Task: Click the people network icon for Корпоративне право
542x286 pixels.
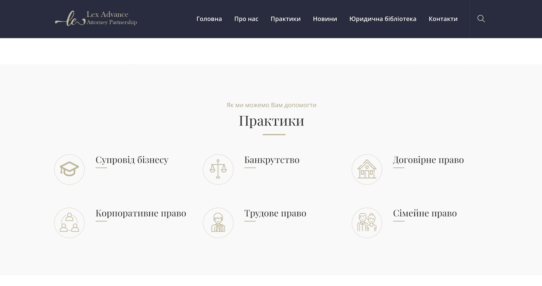Action: (x=69, y=223)
